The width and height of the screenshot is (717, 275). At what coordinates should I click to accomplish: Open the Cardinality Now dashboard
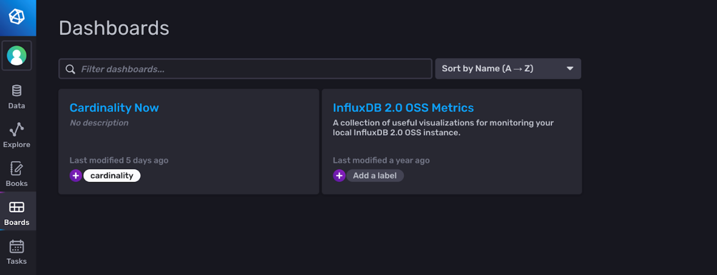pos(114,108)
